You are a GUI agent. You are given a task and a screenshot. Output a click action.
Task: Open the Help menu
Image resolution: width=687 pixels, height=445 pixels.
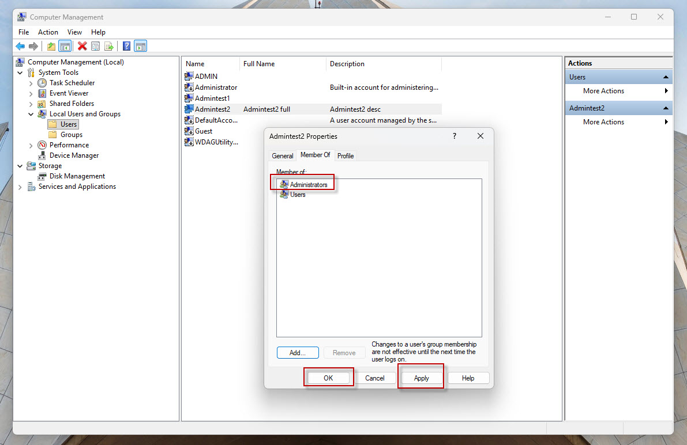point(98,32)
